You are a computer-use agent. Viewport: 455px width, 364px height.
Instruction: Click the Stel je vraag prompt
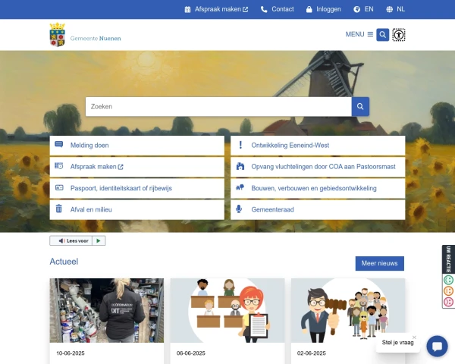pyautogui.click(x=398, y=343)
